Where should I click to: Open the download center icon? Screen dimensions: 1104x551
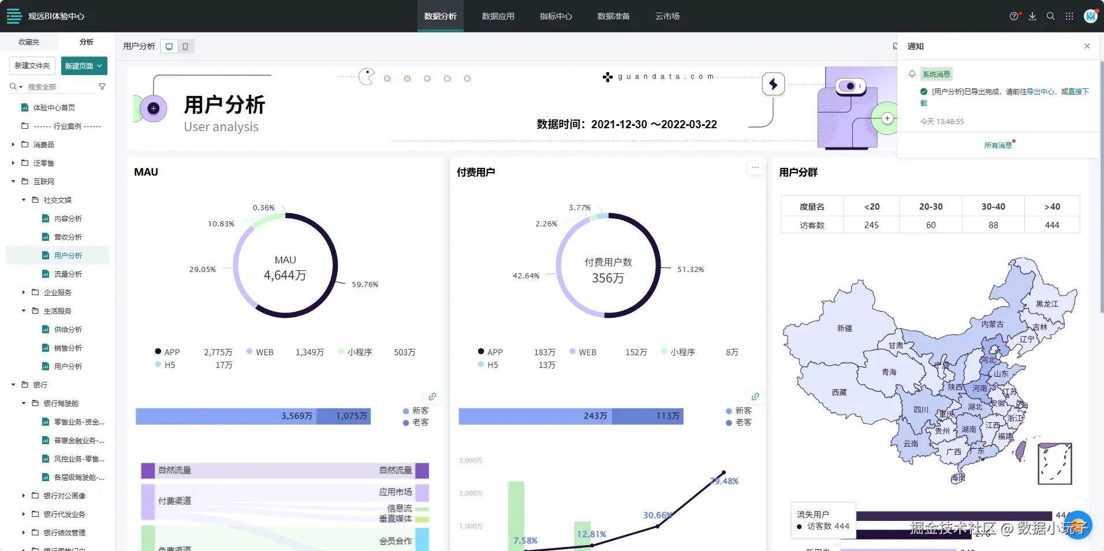pos(1032,16)
